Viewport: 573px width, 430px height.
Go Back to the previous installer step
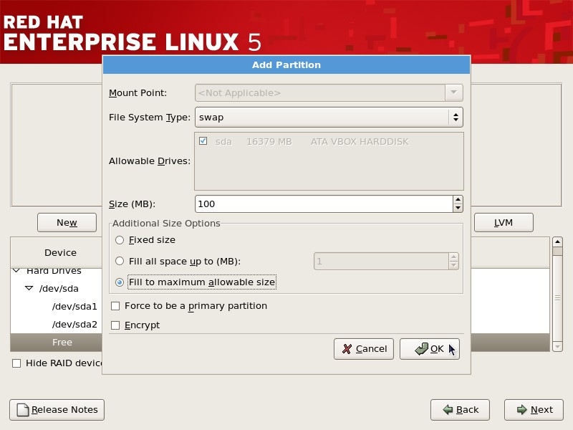tap(460, 410)
